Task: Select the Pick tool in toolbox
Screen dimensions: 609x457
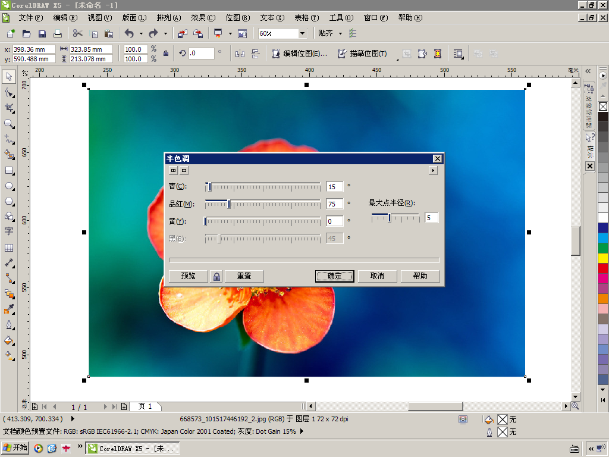Action: [x=9, y=77]
